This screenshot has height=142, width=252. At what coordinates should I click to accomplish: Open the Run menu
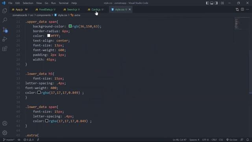pos(54,3)
